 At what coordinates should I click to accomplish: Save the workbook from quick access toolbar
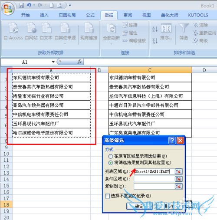tap(21, 5)
